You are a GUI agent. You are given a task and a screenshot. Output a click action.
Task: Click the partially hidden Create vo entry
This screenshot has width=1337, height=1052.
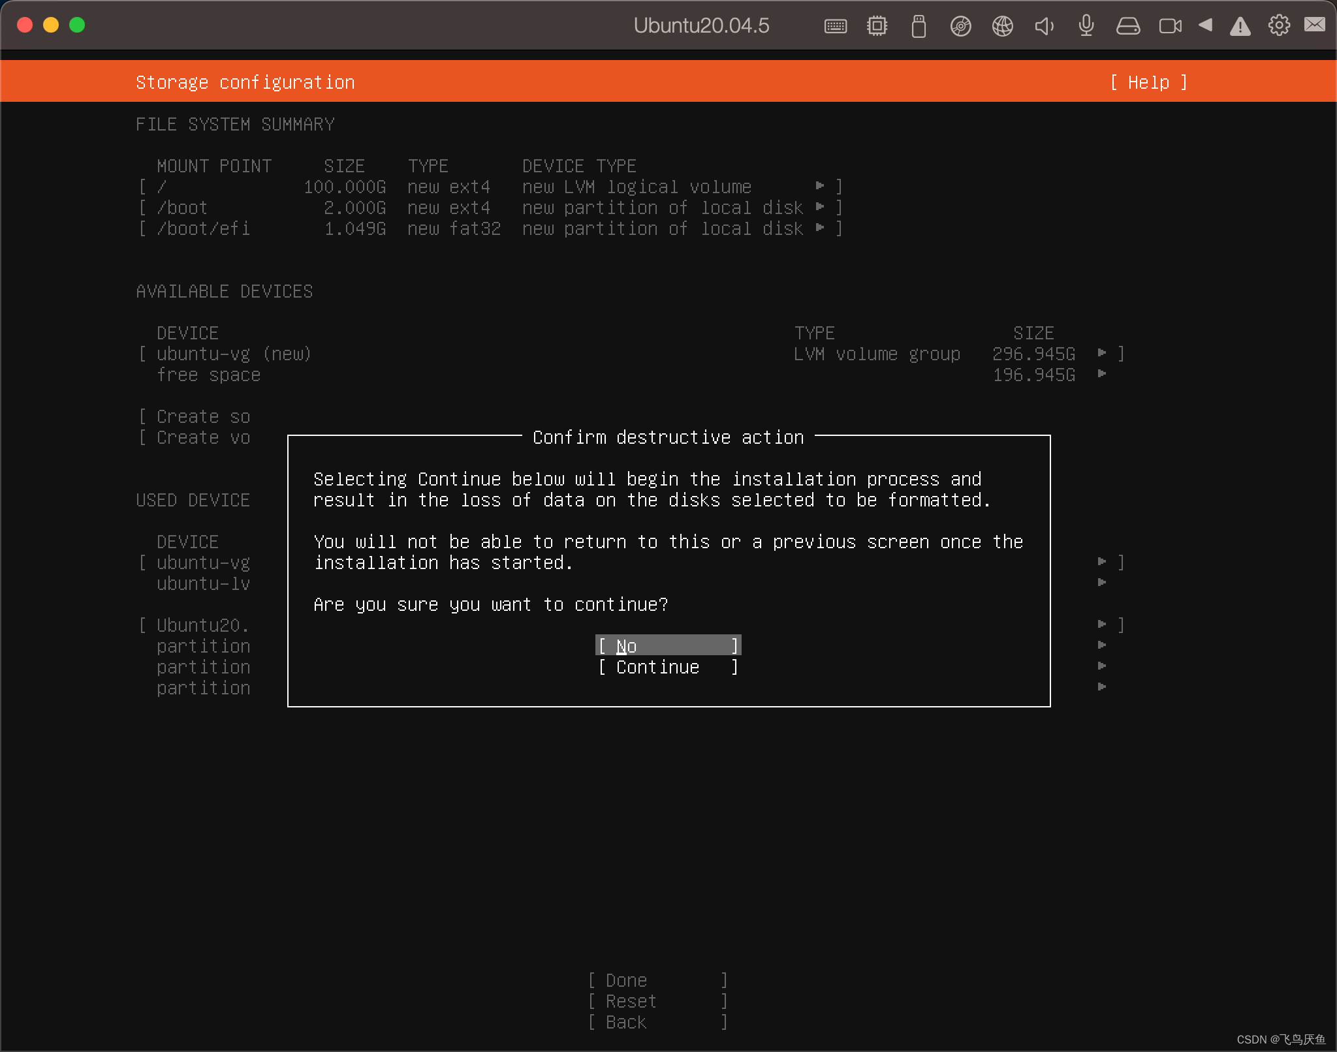[195, 437]
